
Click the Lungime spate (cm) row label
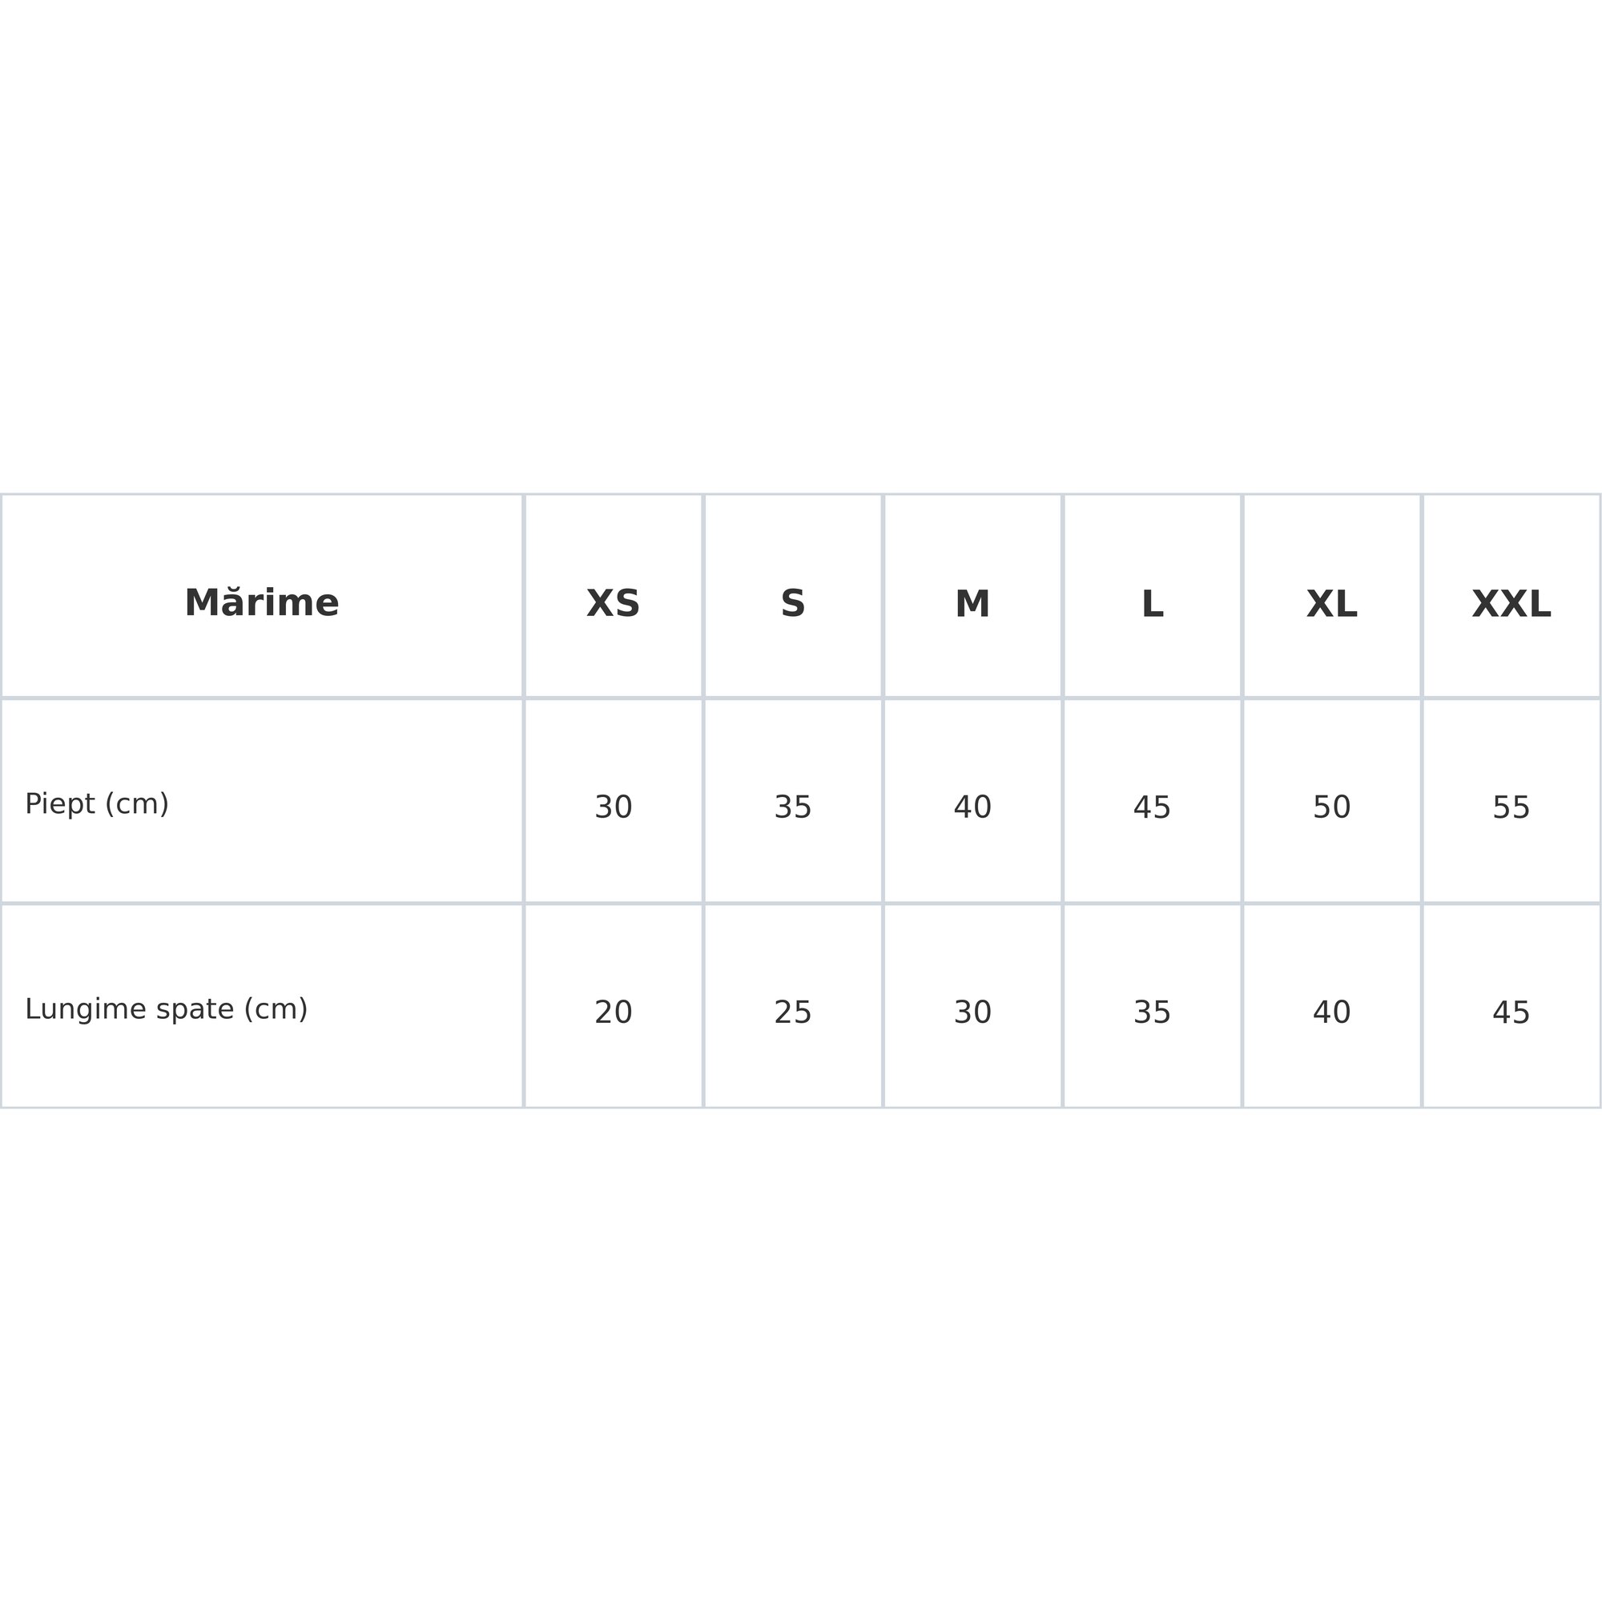coord(166,1009)
